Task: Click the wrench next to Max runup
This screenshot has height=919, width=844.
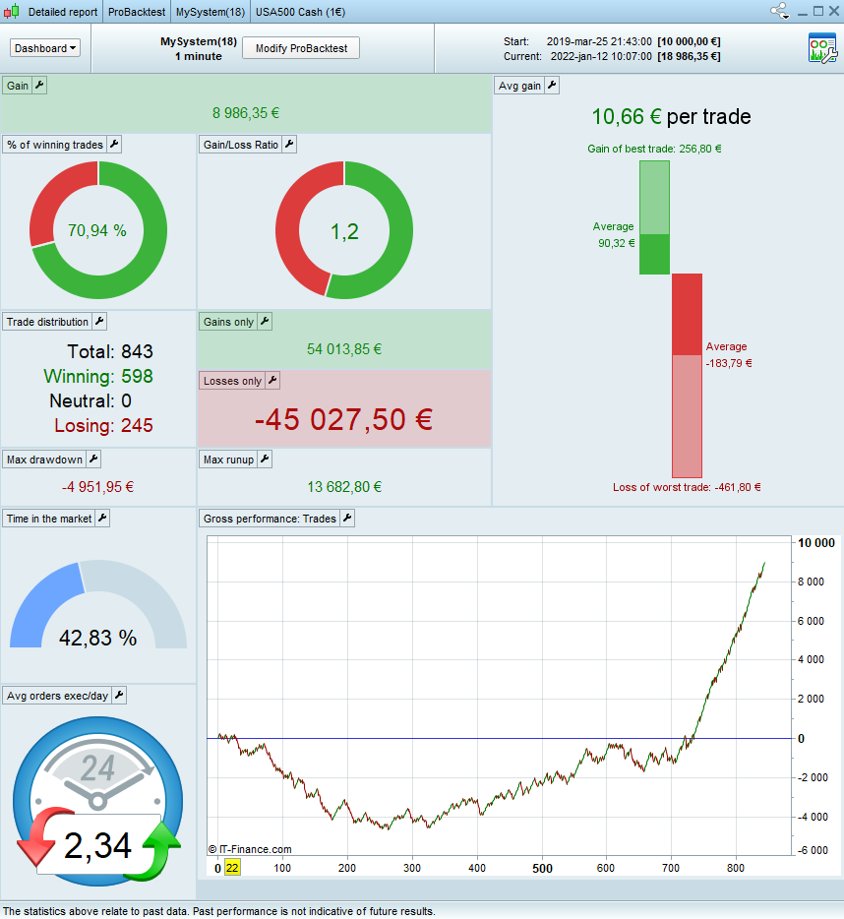Action: pyautogui.click(x=265, y=459)
